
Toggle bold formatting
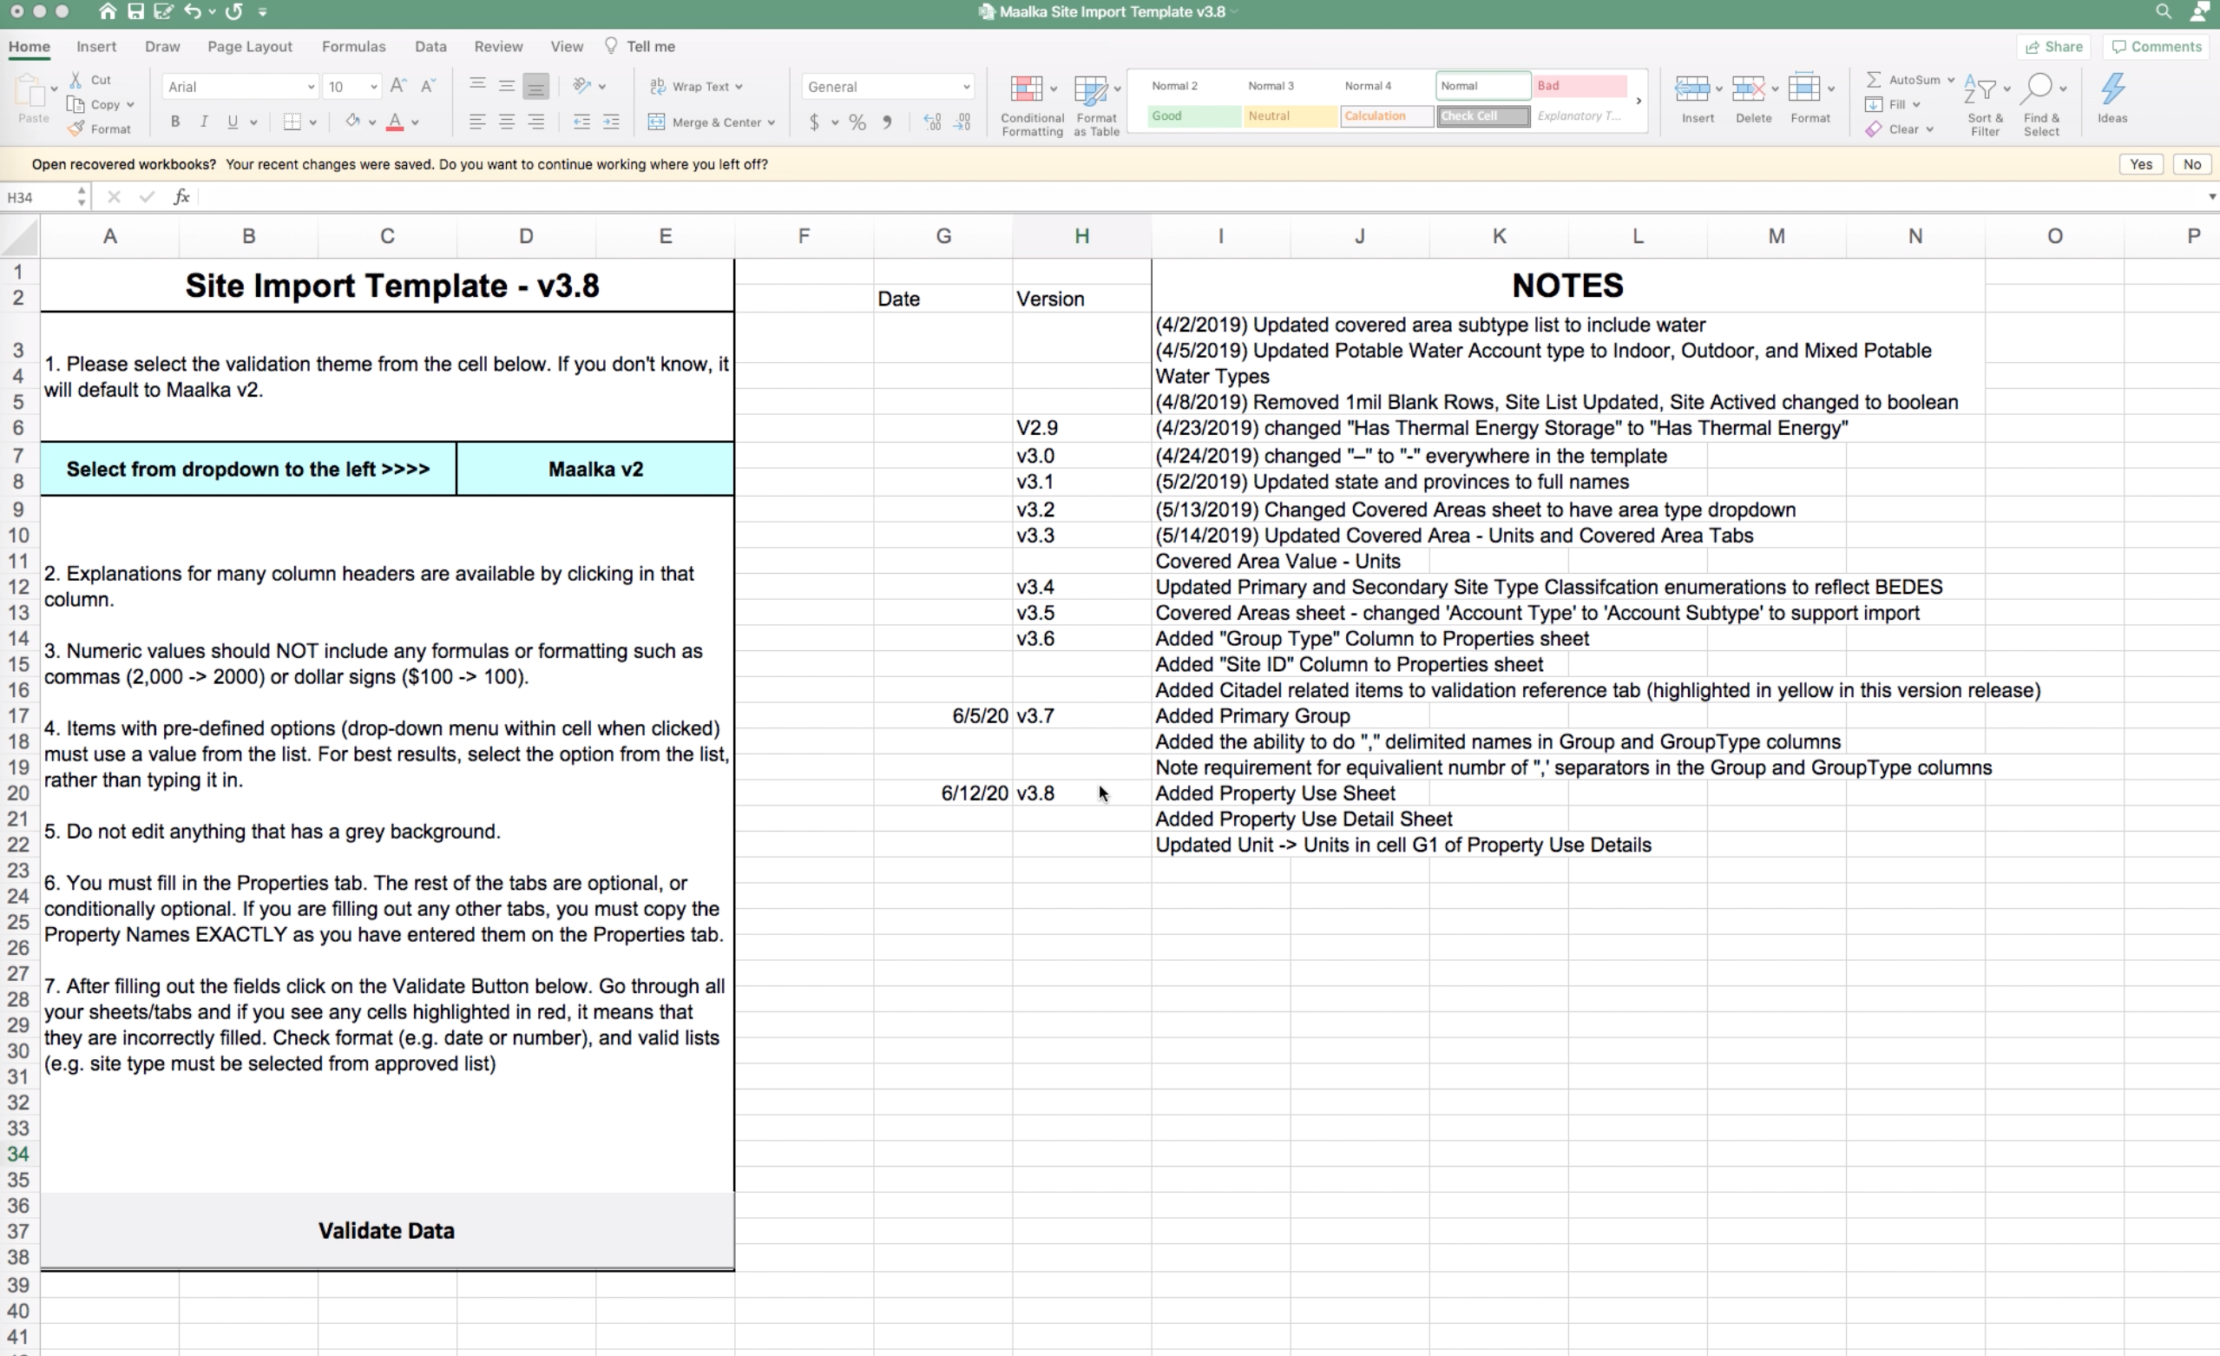pos(175,122)
